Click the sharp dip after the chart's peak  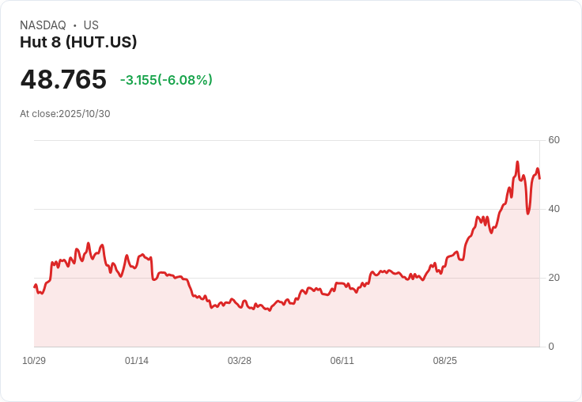click(527, 213)
